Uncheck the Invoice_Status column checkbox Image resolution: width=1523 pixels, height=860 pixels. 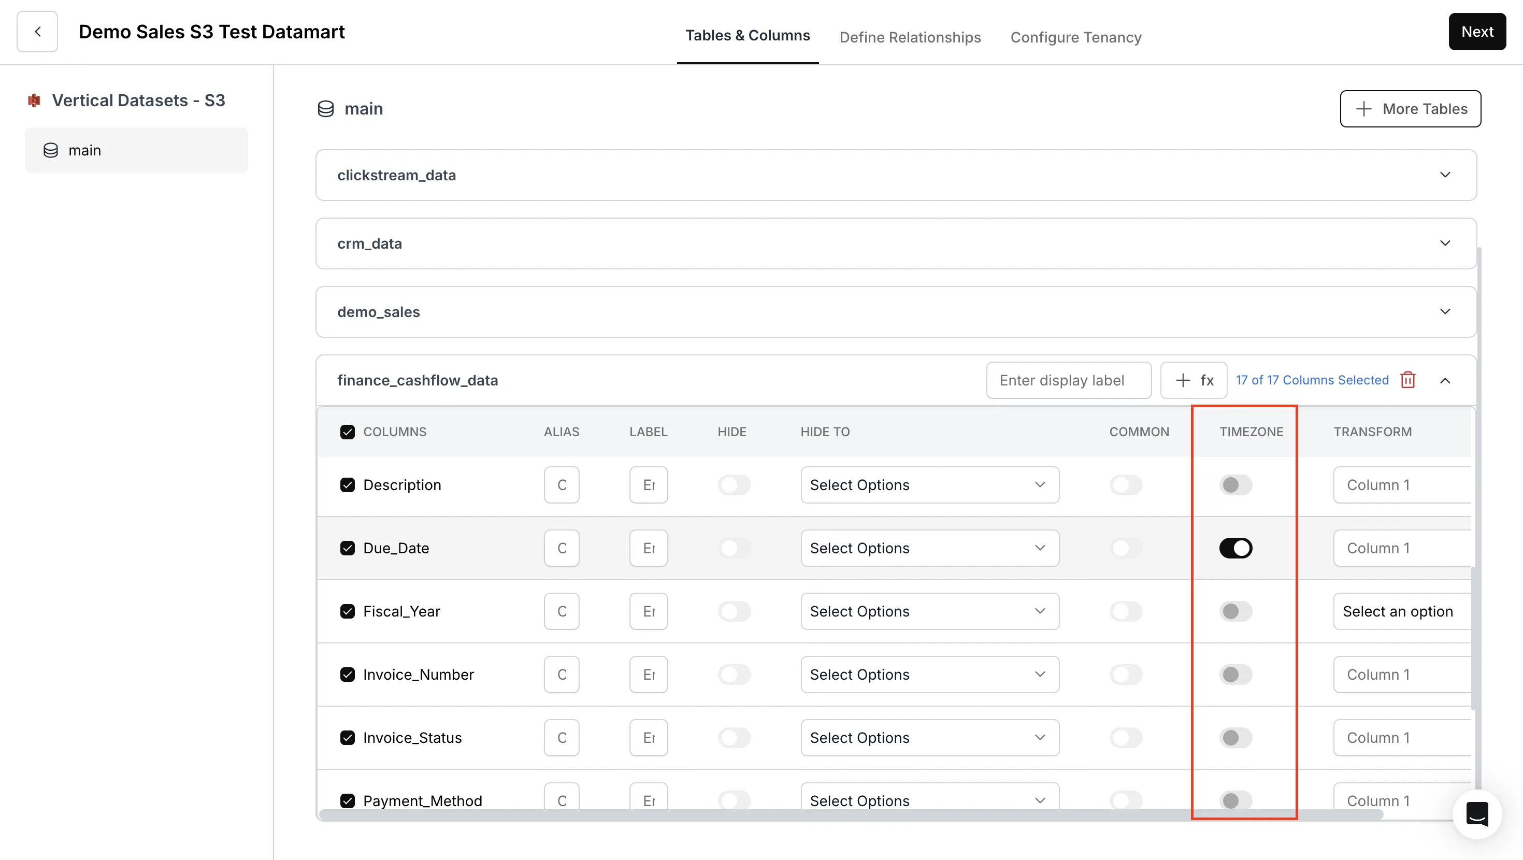coord(348,738)
